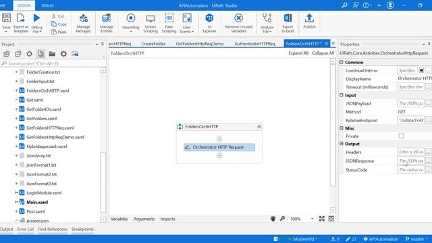
Task: Click Remove Unused Variables
Action: pyautogui.click(x=238, y=23)
